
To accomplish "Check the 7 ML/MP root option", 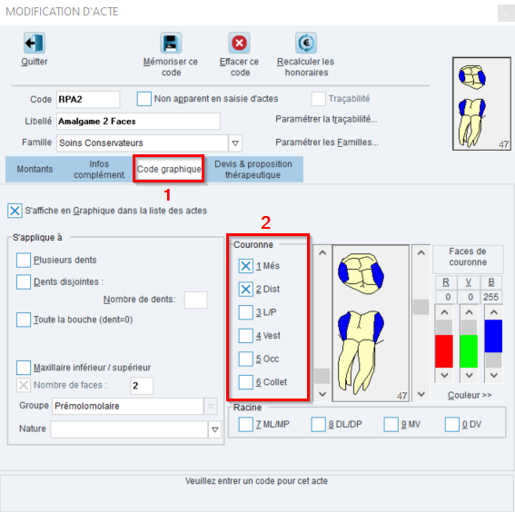I will tap(245, 424).
